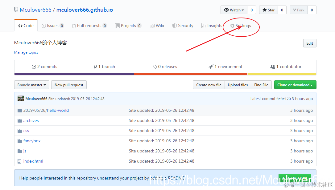Click the yellow segment of language bar
335x190 pixels.
pyautogui.click(x=282, y=74)
